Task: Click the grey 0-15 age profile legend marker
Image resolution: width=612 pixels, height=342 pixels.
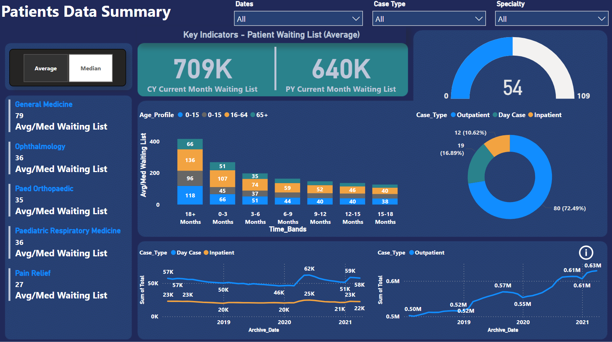Action: 204,115
